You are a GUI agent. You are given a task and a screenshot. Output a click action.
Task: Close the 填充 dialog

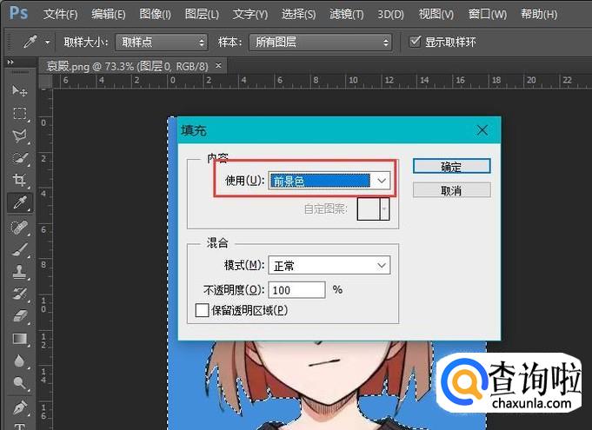482,130
